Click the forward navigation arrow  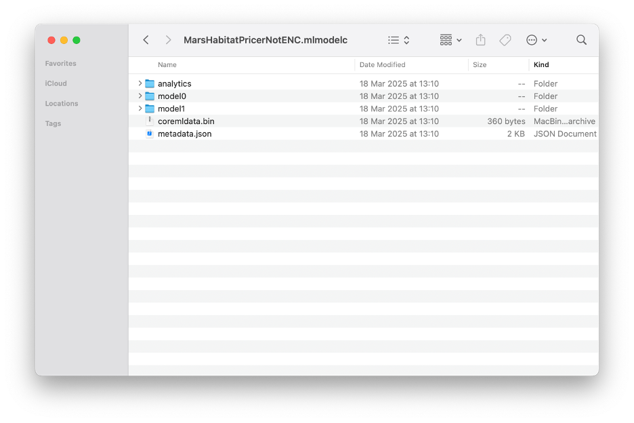pyautogui.click(x=168, y=40)
